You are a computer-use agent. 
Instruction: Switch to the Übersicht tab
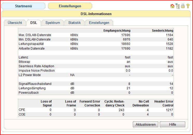(15, 23)
